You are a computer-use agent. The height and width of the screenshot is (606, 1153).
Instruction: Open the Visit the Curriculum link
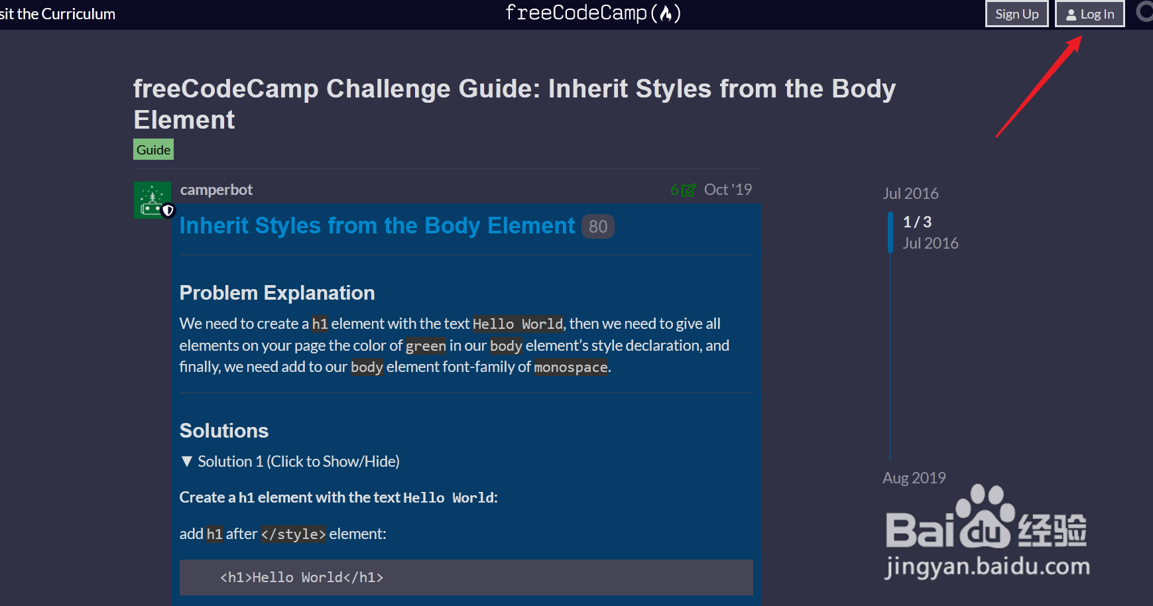pyautogui.click(x=58, y=14)
